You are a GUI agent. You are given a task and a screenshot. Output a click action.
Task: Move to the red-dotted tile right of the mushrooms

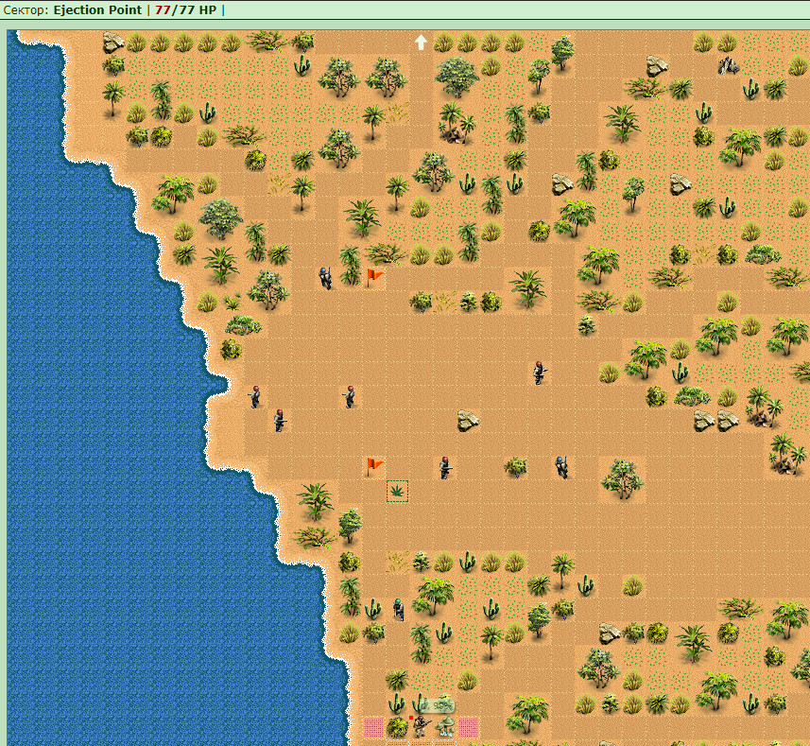pos(468,727)
